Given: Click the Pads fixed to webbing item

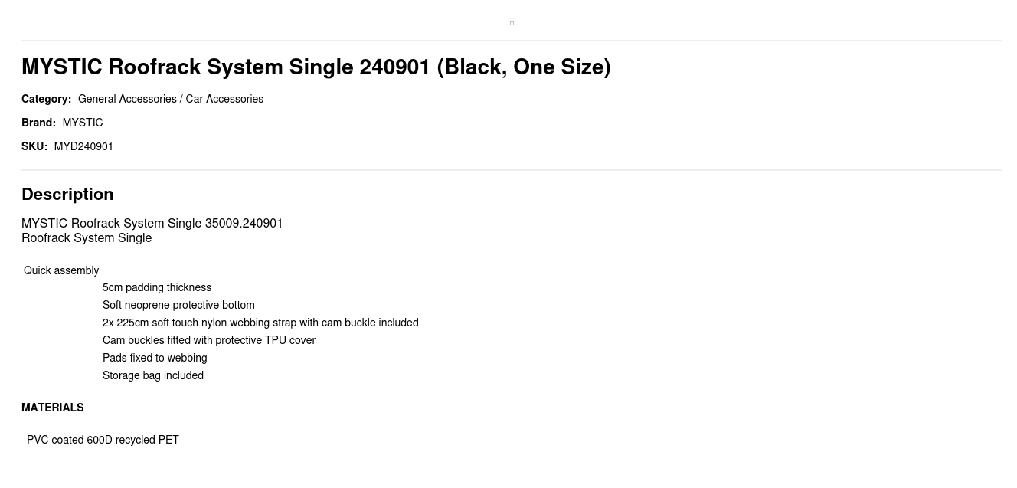Looking at the screenshot, I should [x=155, y=358].
